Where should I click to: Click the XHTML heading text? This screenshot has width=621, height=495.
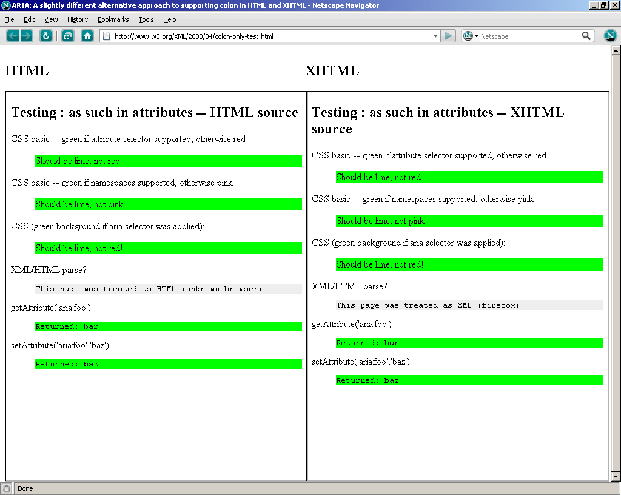coord(332,70)
